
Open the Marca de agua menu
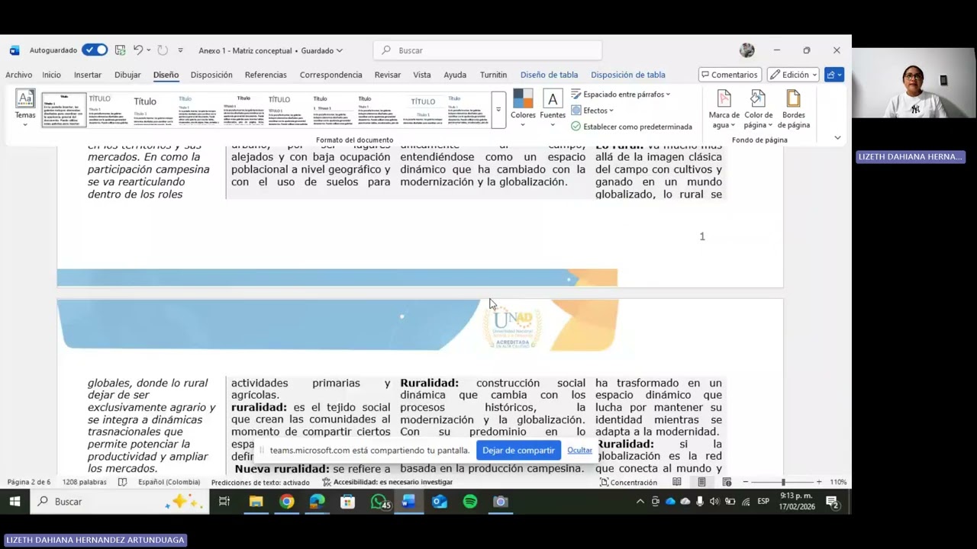[x=724, y=109]
